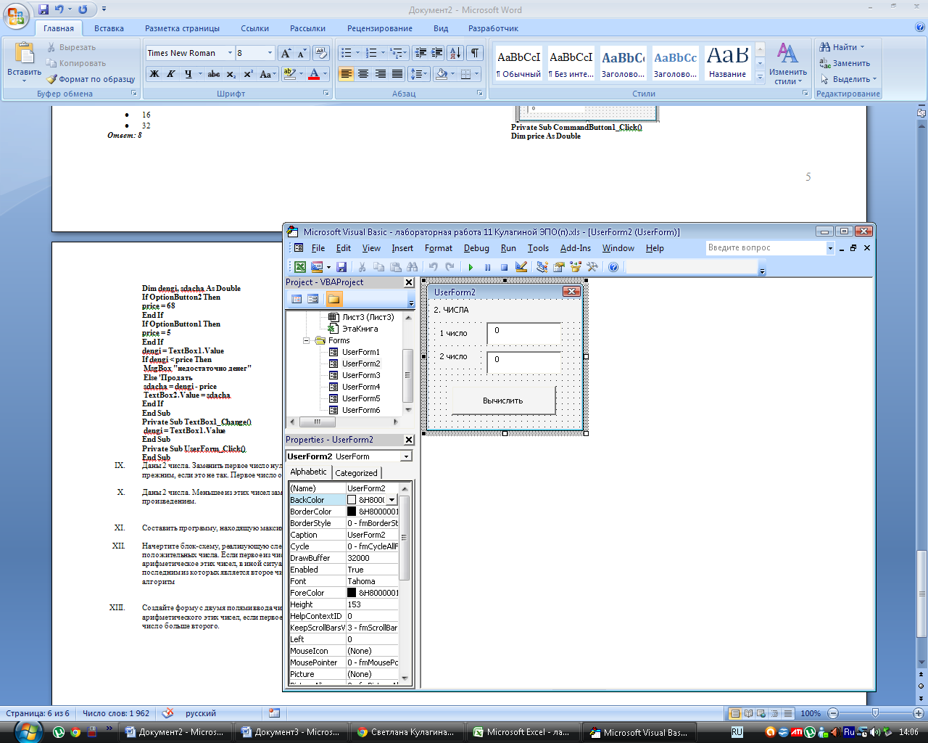Switch to the Categorized properties tab
This screenshot has height=743, width=928.
coord(356,472)
